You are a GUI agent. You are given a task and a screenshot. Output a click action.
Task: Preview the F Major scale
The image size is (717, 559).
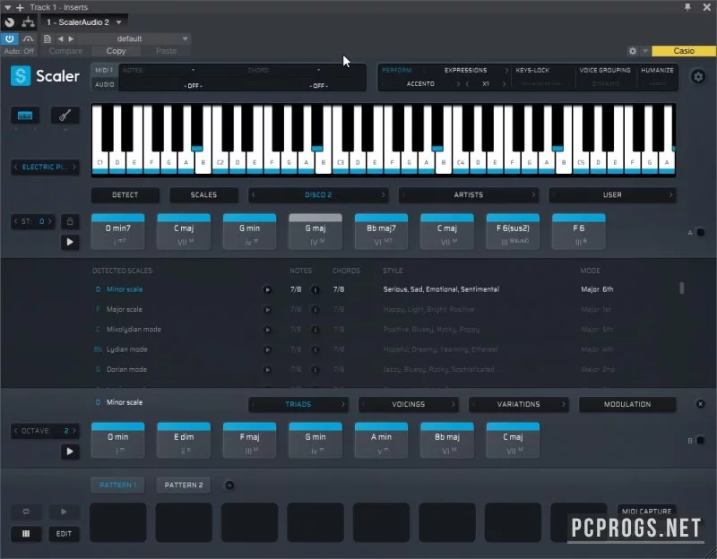[x=267, y=310]
